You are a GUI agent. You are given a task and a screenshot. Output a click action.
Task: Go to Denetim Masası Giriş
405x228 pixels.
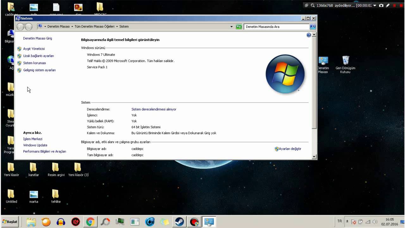37,38
